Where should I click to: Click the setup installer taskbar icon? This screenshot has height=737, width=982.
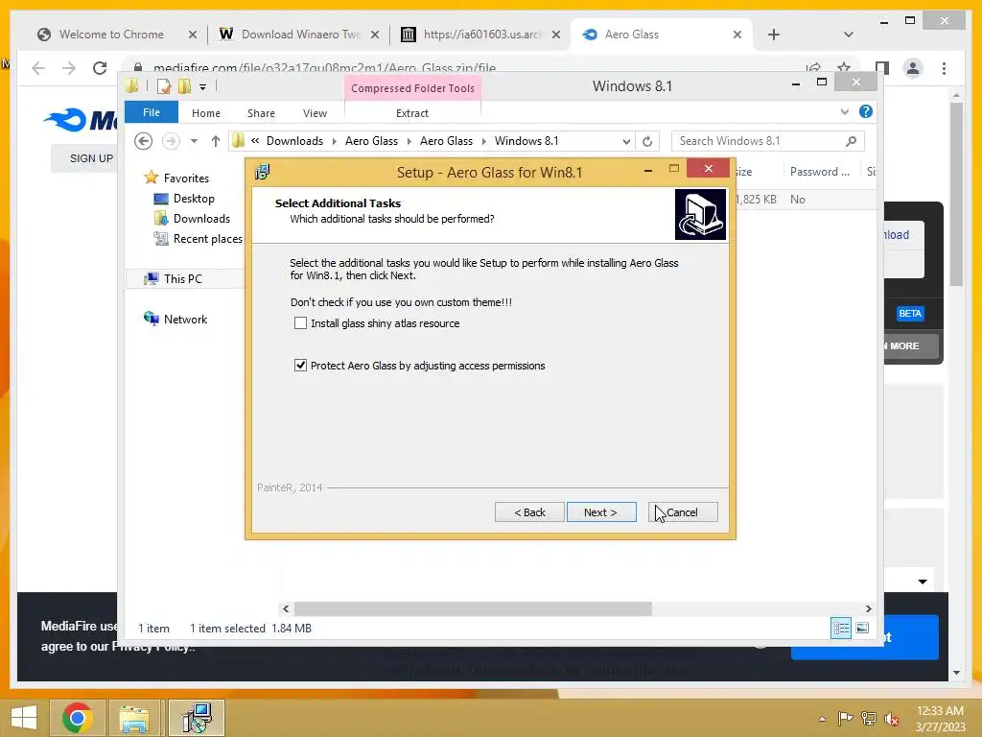pos(197,718)
